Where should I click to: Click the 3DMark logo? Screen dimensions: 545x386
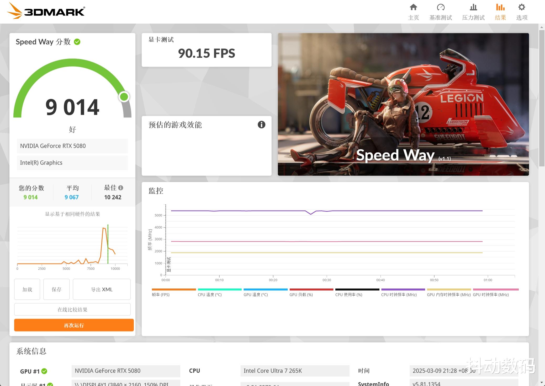[x=46, y=11]
